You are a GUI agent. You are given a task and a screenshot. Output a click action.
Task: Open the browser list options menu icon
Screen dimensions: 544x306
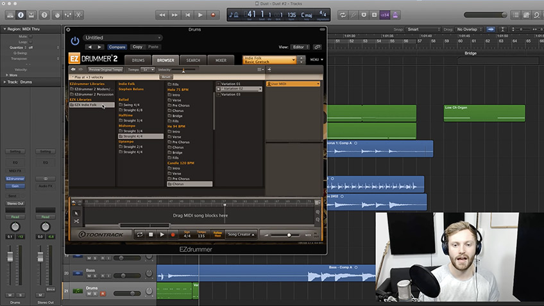click(x=260, y=69)
